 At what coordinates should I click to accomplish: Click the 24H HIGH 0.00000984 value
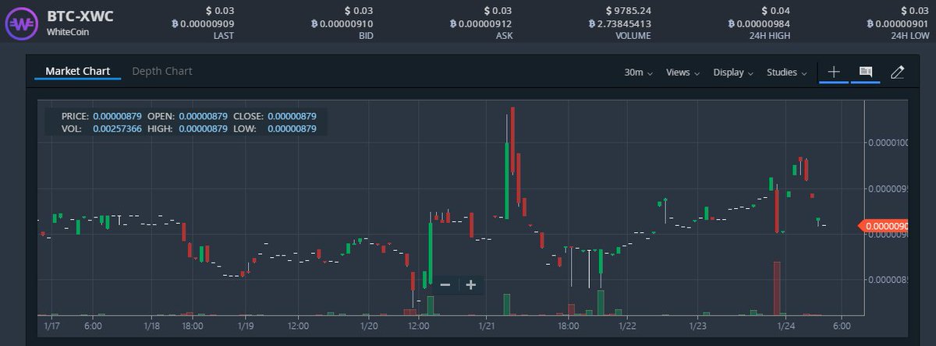click(758, 23)
